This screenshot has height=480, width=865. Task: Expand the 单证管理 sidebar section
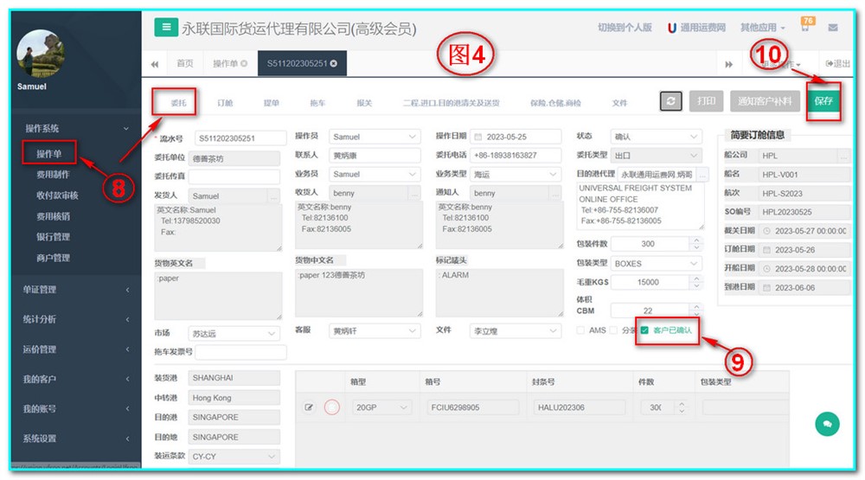(76, 290)
